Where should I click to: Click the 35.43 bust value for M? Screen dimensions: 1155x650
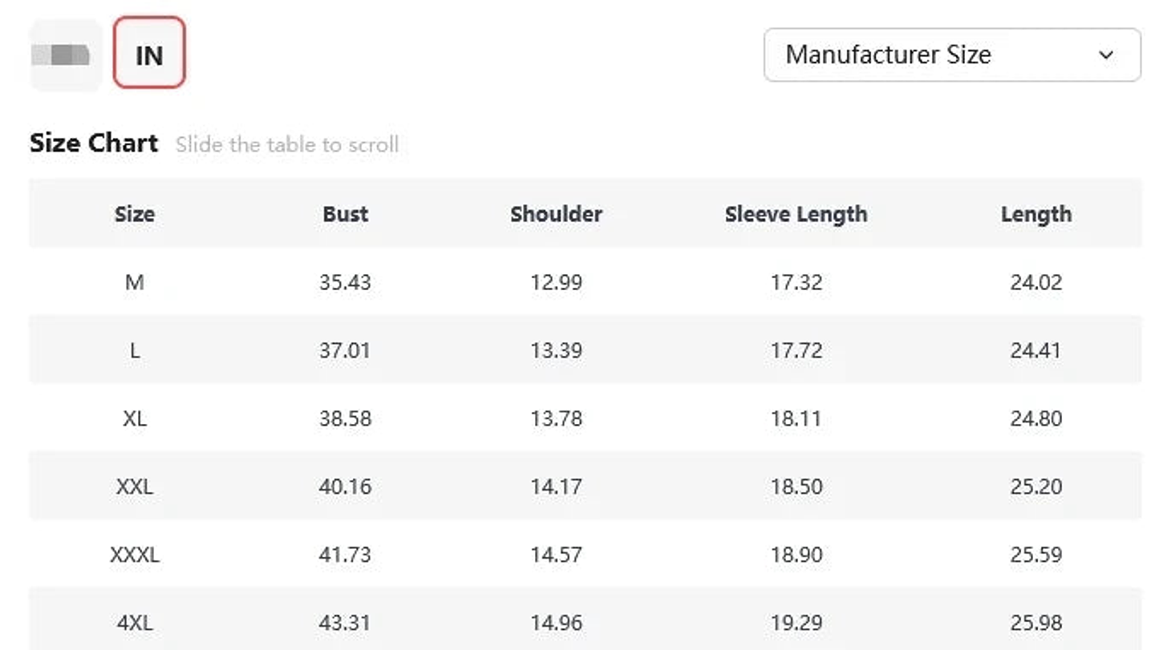click(x=345, y=282)
